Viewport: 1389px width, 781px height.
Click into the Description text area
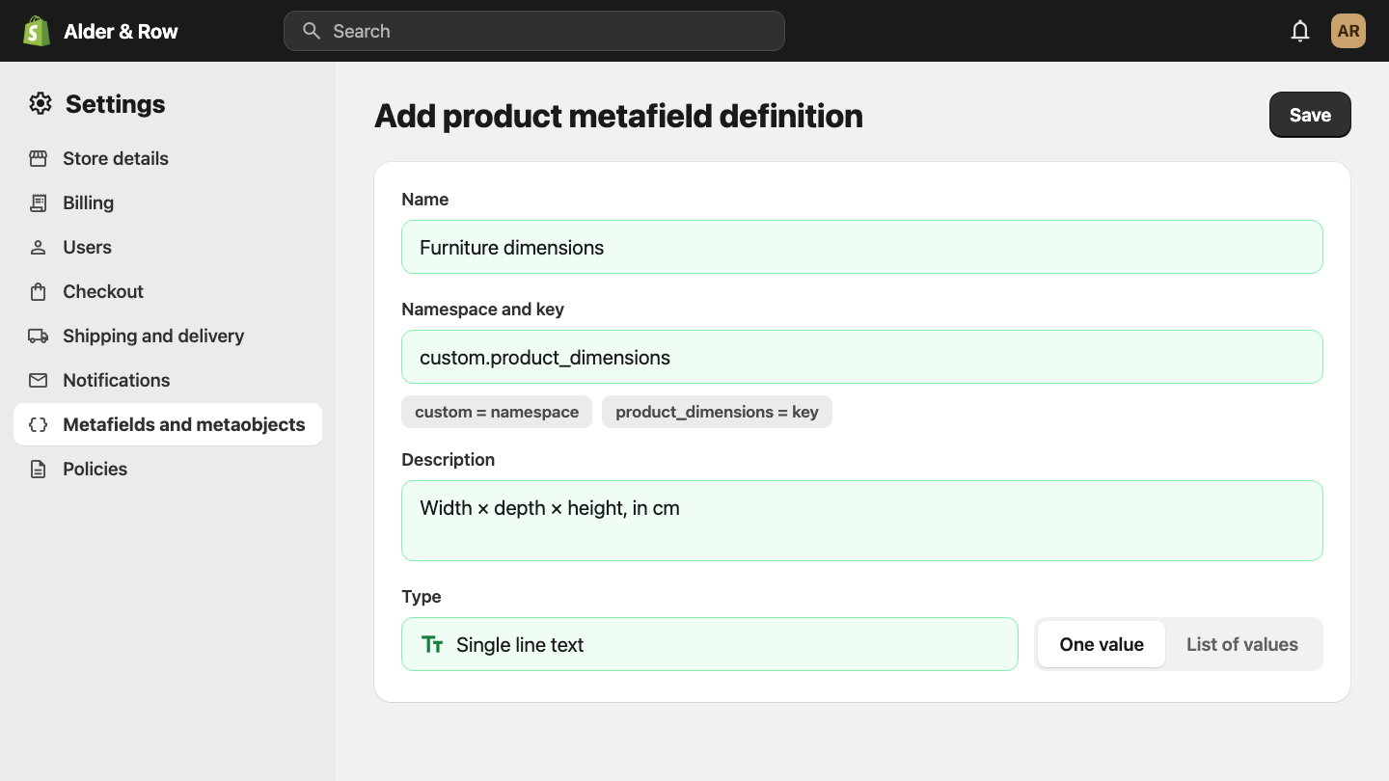point(862,521)
